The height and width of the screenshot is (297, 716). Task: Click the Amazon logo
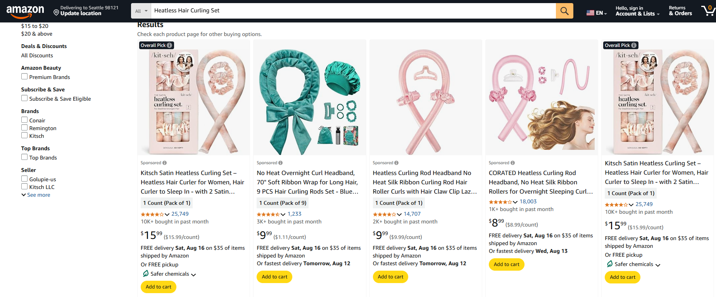click(x=25, y=11)
